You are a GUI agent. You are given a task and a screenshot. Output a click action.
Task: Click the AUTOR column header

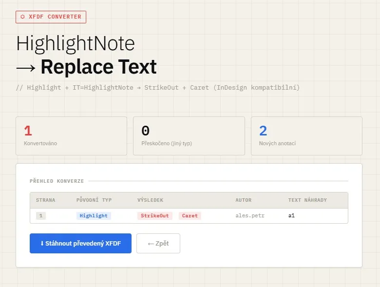pos(243,200)
